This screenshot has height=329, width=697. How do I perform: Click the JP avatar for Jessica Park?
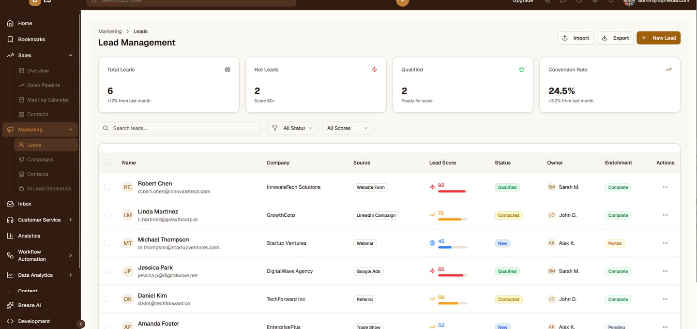[x=128, y=271]
